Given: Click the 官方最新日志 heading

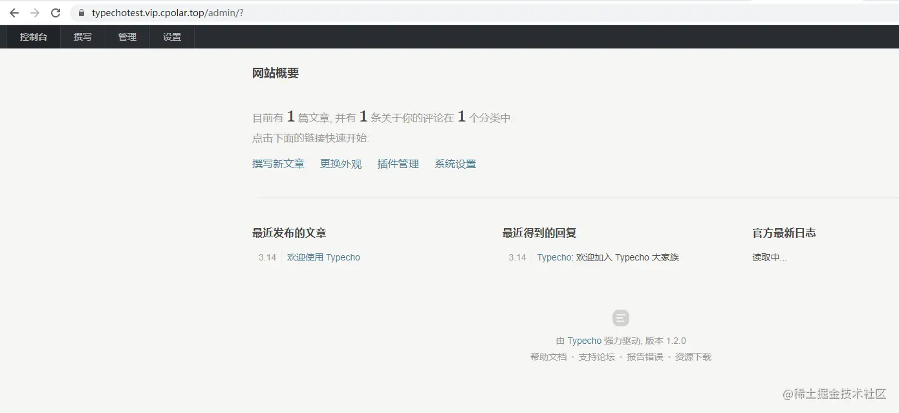Looking at the screenshot, I should pyautogui.click(x=784, y=233).
